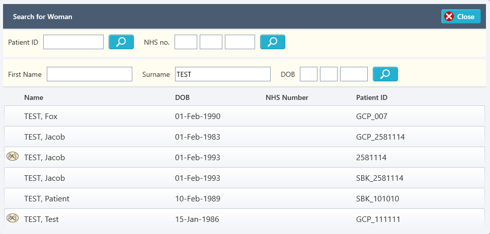Viewport: 490px width, 234px height.
Task: Click the Patient ID search magnifier button
Action: 121,42
